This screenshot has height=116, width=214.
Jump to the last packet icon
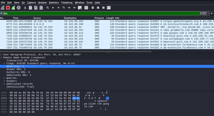[x=74, y=8]
